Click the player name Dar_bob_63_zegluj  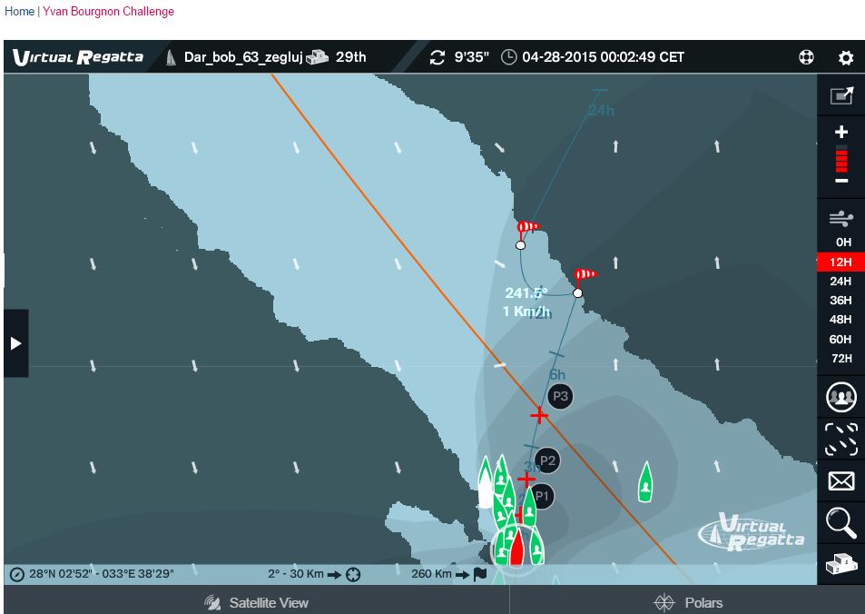point(243,57)
